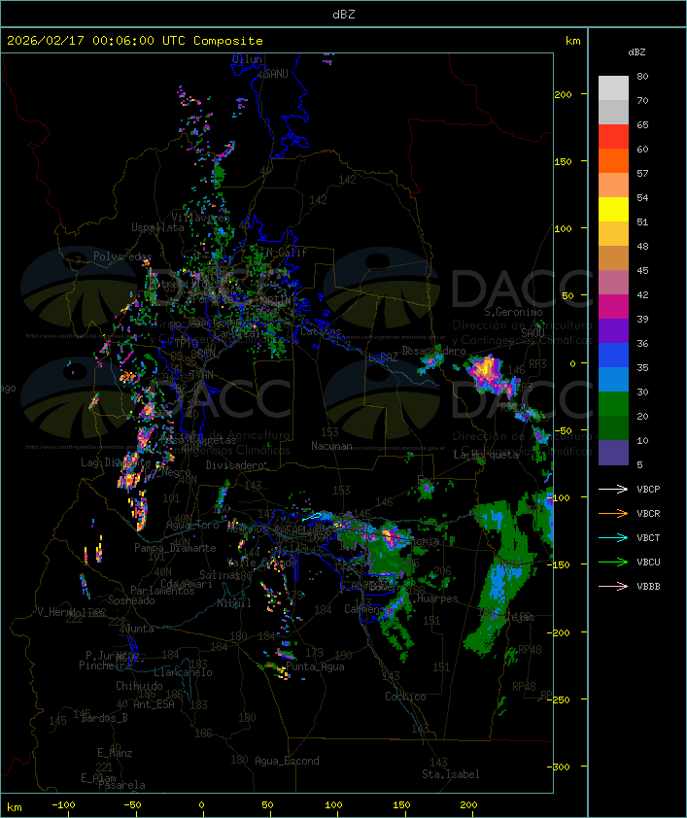Click the Pasarela map label
The image size is (687, 818).
tap(121, 785)
